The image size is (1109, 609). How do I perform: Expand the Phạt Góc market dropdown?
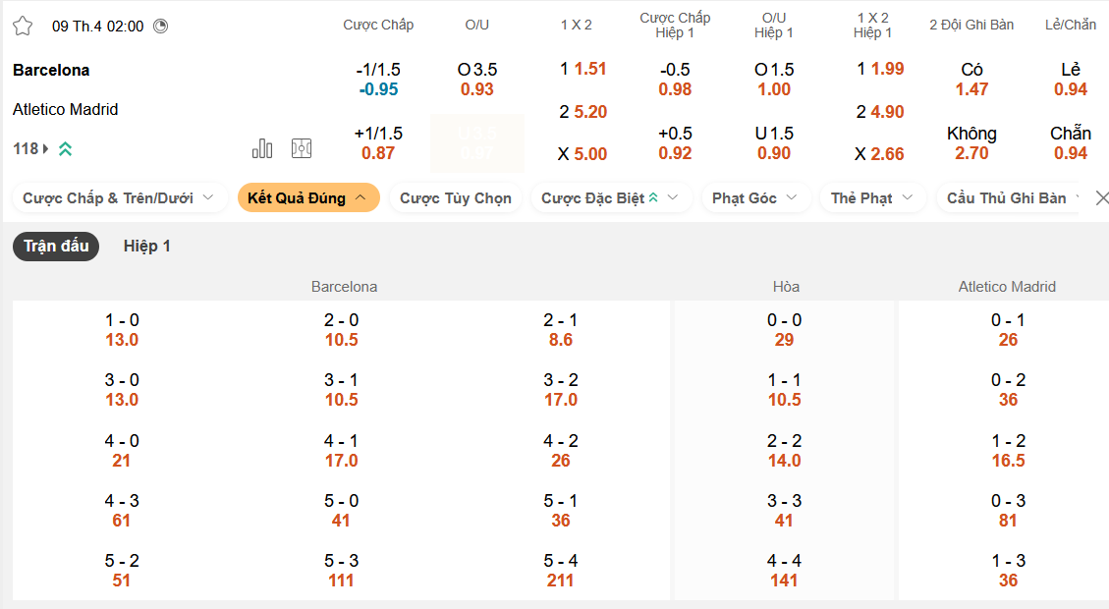click(x=755, y=197)
